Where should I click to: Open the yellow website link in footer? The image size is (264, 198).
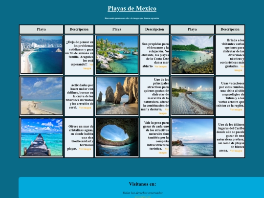tap(142, 197)
